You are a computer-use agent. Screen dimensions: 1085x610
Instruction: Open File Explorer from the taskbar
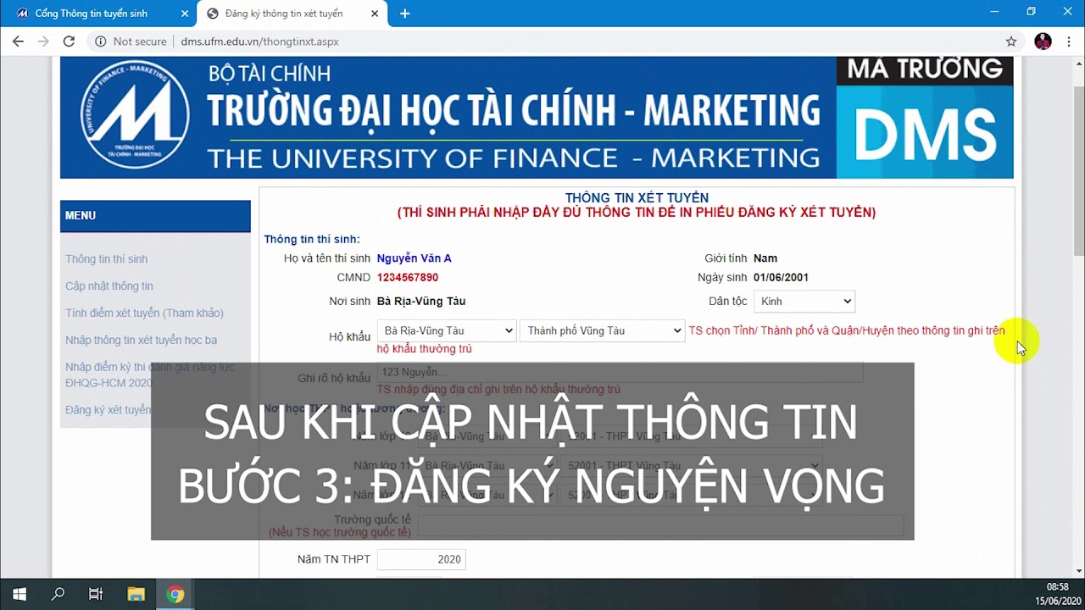(136, 594)
